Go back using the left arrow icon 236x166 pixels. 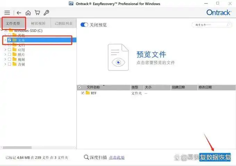click(19, 13)
